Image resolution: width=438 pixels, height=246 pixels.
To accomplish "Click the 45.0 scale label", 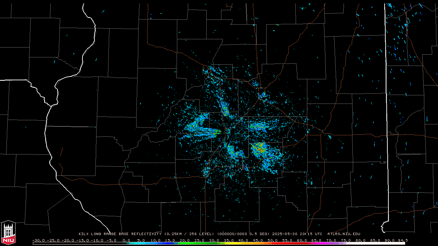I will 258,241.
